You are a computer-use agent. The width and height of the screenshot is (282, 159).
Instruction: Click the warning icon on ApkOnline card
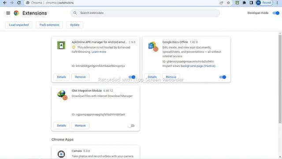[74, 47]
